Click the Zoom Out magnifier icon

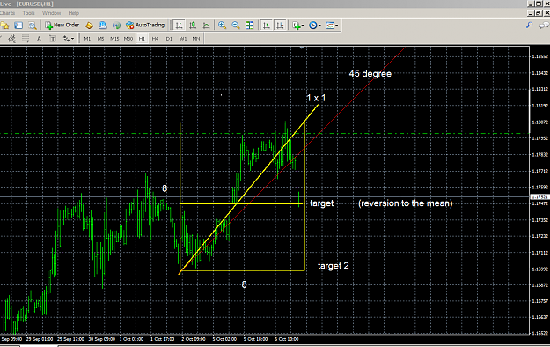236,26
